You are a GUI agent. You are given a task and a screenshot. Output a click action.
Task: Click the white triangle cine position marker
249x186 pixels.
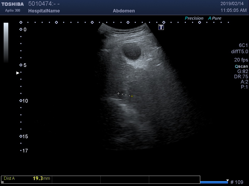click(227, 180)
